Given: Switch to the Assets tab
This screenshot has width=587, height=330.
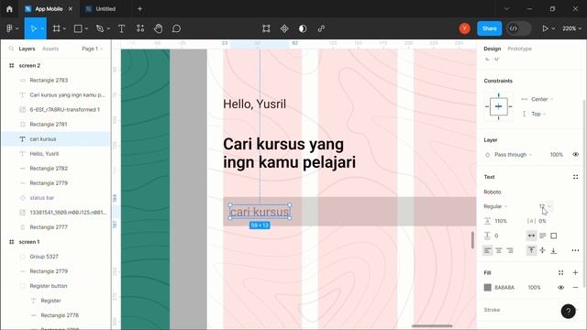Looking at the screenshot, I should tap(50, 49).
